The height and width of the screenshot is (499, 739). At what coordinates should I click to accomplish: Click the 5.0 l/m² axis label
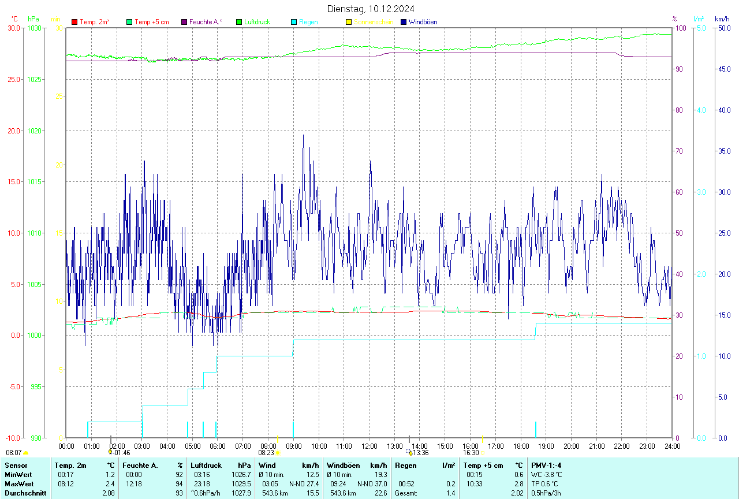pos(701,28)
